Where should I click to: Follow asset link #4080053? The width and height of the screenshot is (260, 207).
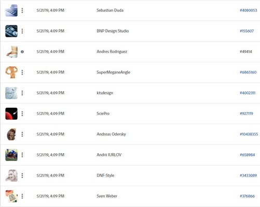(x=249, y=10)
